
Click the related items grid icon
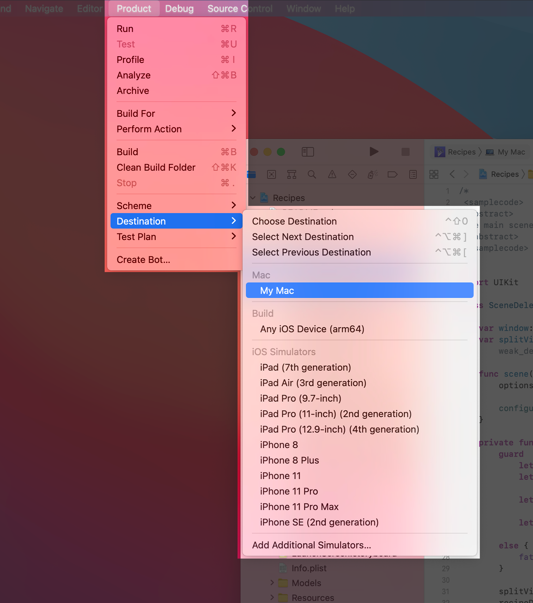[434, 174]
